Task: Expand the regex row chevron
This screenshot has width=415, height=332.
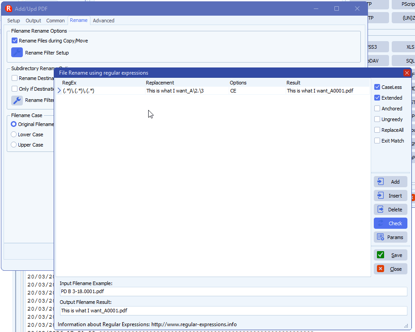Action: [59, 90]
